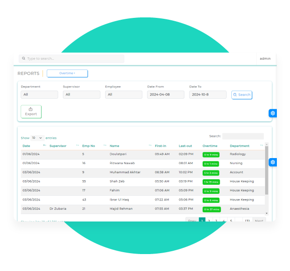Image resolution: width=290 pixels, height=271 pixels.
Task: Click the magnifier icon in top search bar
Action: (23, 59)
